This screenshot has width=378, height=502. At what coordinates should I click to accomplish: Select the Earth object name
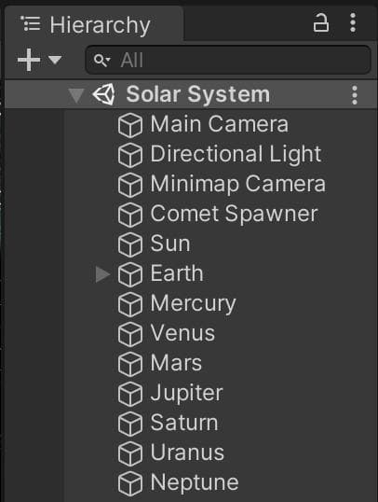tap(177, 273)
